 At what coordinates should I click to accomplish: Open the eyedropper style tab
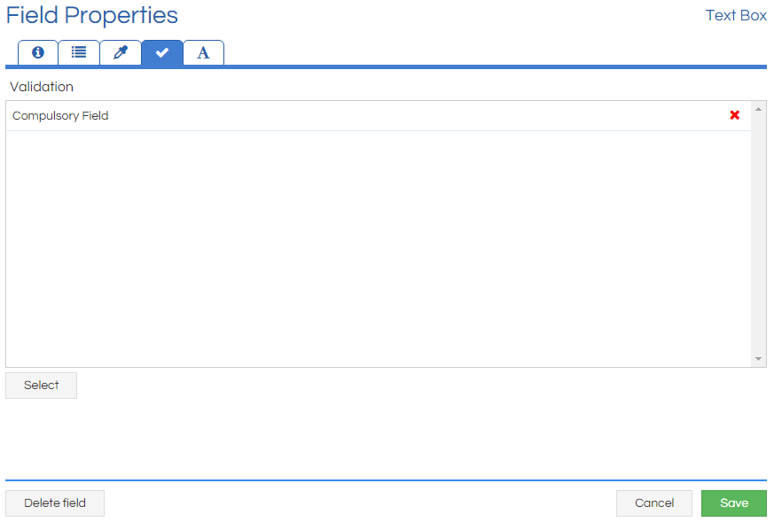click(x=121, y=52)
